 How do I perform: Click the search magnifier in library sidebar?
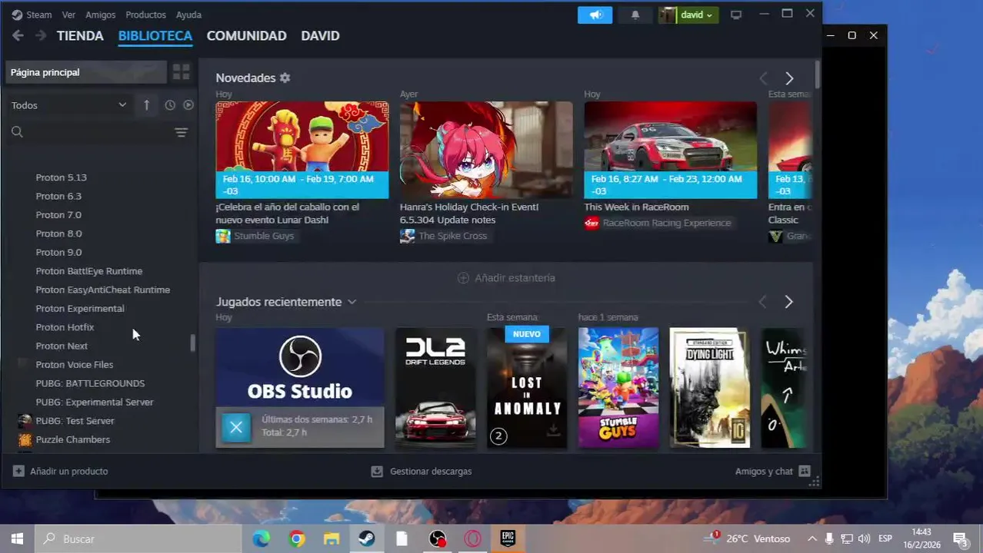click(17, 132)
